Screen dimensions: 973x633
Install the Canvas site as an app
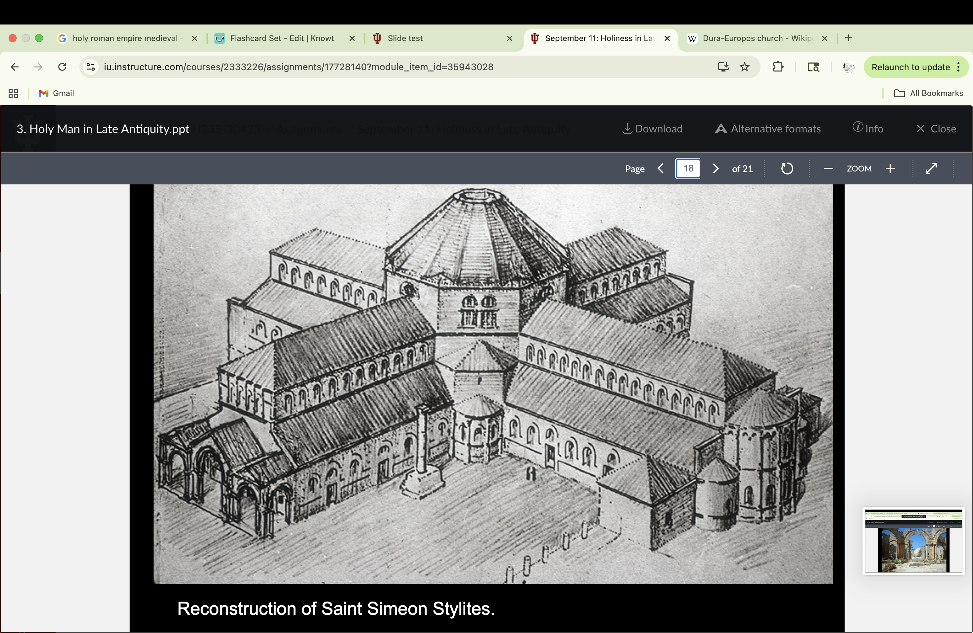coord(723,67)
